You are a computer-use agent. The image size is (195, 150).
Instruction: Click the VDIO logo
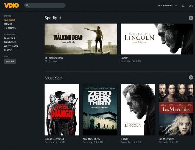(x=11, y=5)
